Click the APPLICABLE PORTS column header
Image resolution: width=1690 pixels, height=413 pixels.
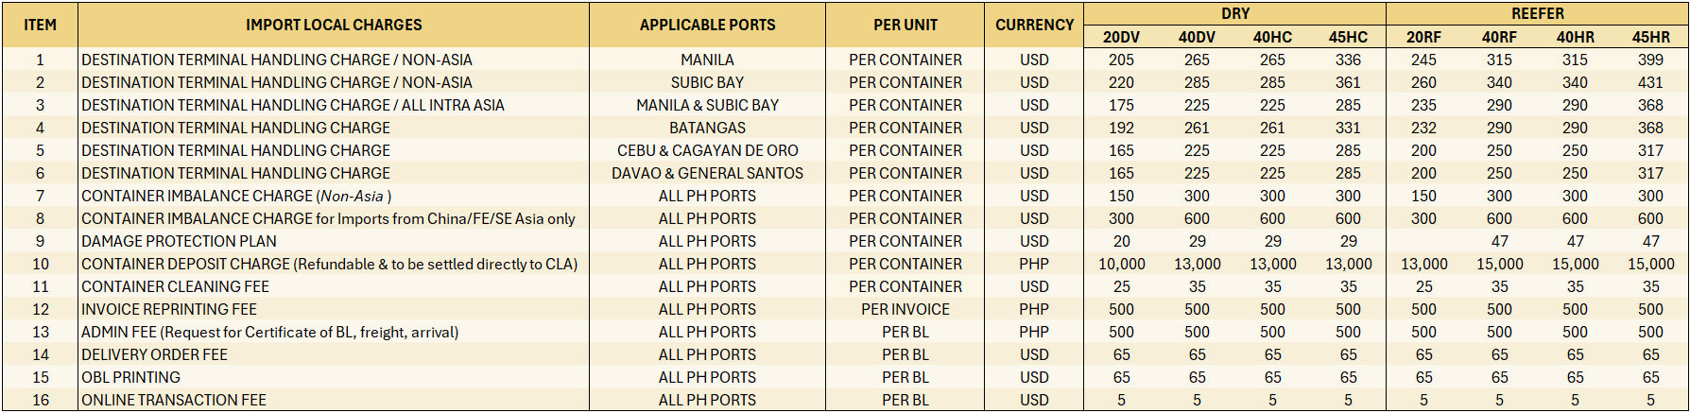(707, 26)
